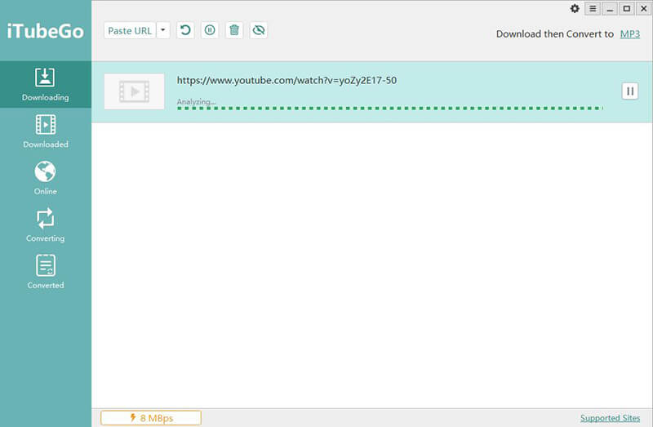Select the youtube.com URL text
Image resolution: width=653 pixels, height=427 pixels.
tap(287, 80)
